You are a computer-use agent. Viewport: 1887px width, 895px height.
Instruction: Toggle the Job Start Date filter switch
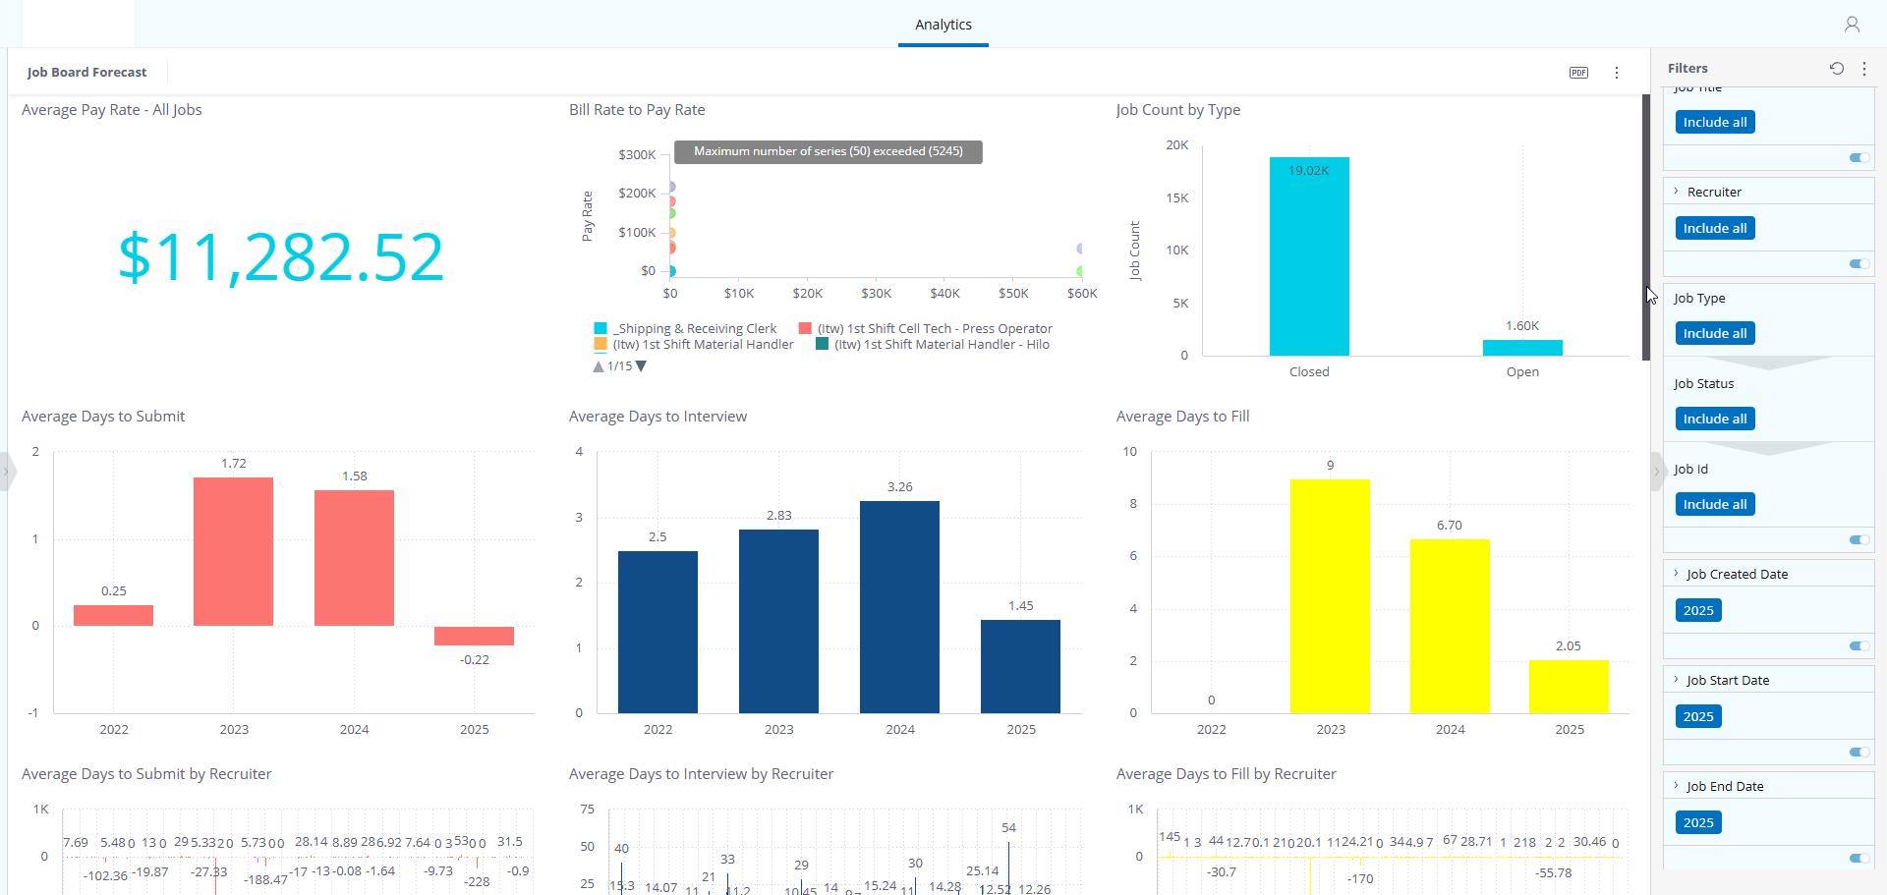click(1859, 752)
